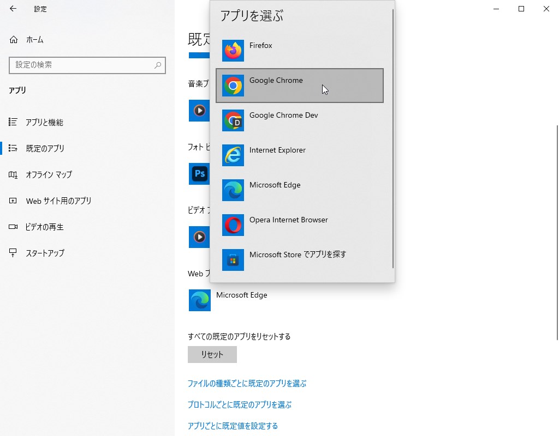The width and height of the screenshot is (559, 436).
Task: Click the リセット button
Action: [x=212, y=354]
